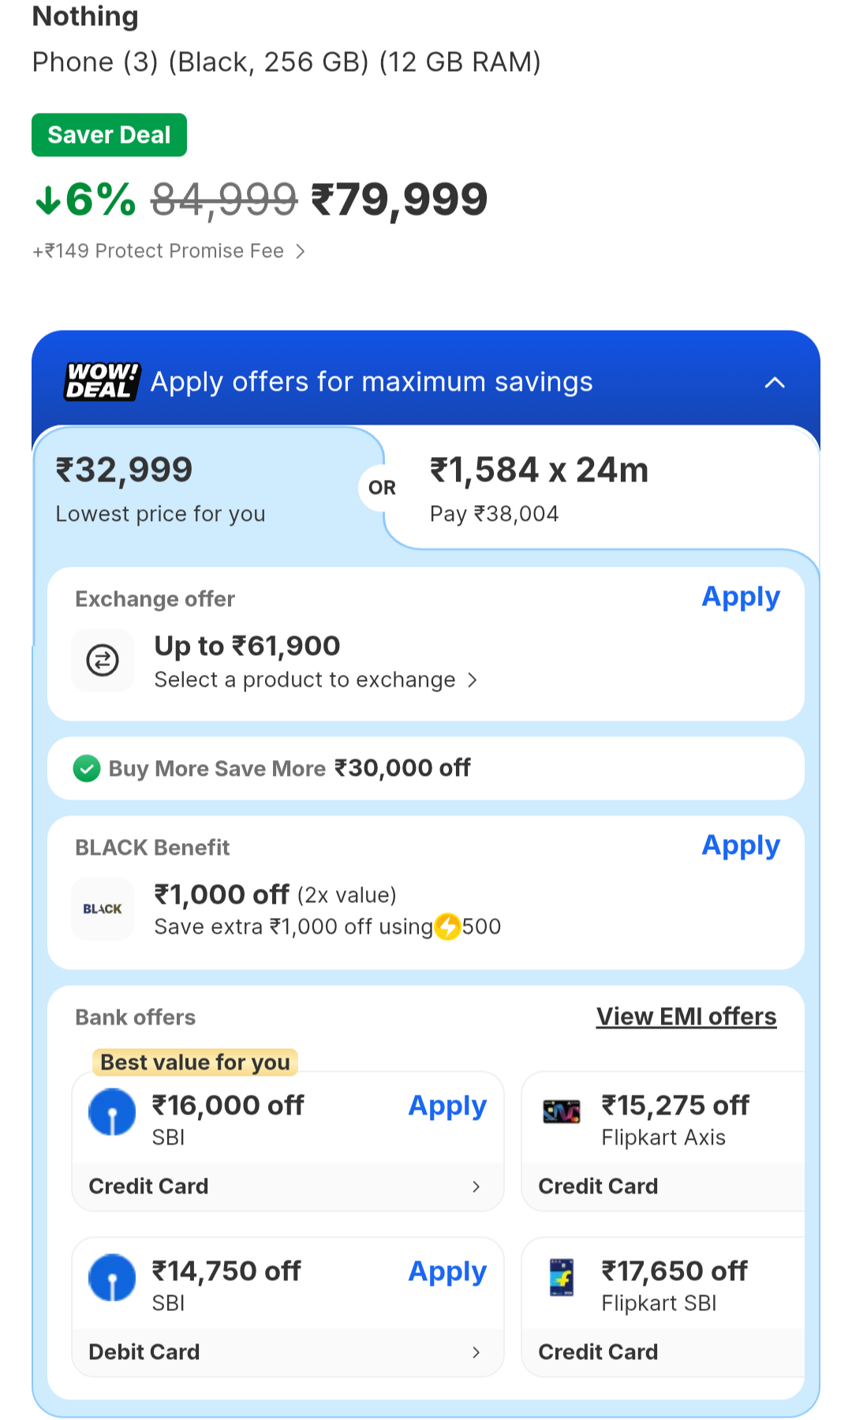
Task: Tap SBI logo on Debit Card offer
Action: tap(112, 1277)
